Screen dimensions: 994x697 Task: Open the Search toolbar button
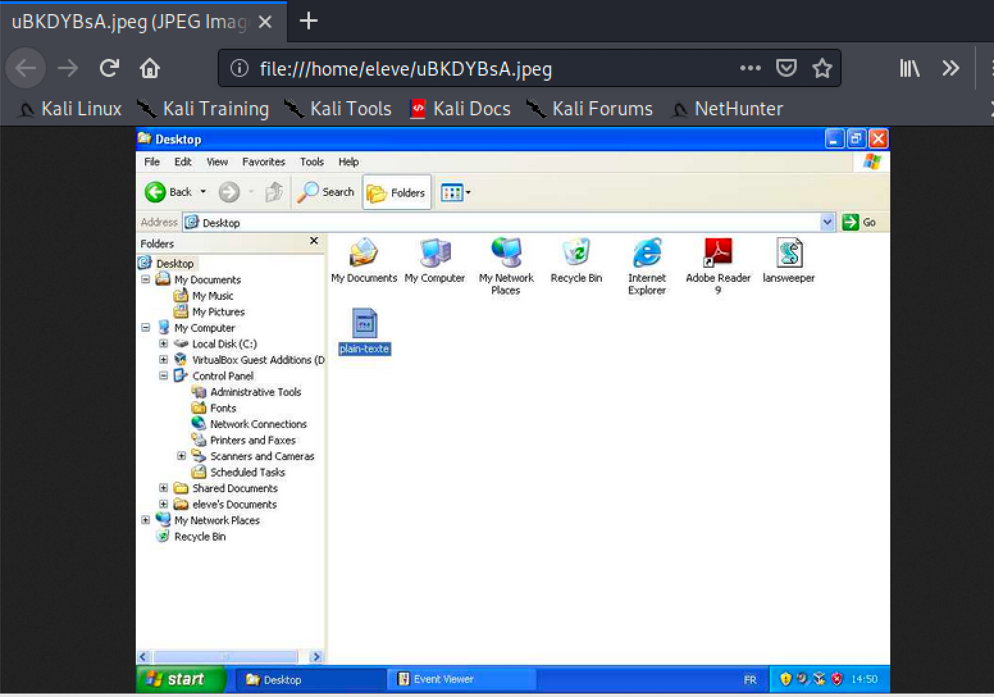[326, 192]
